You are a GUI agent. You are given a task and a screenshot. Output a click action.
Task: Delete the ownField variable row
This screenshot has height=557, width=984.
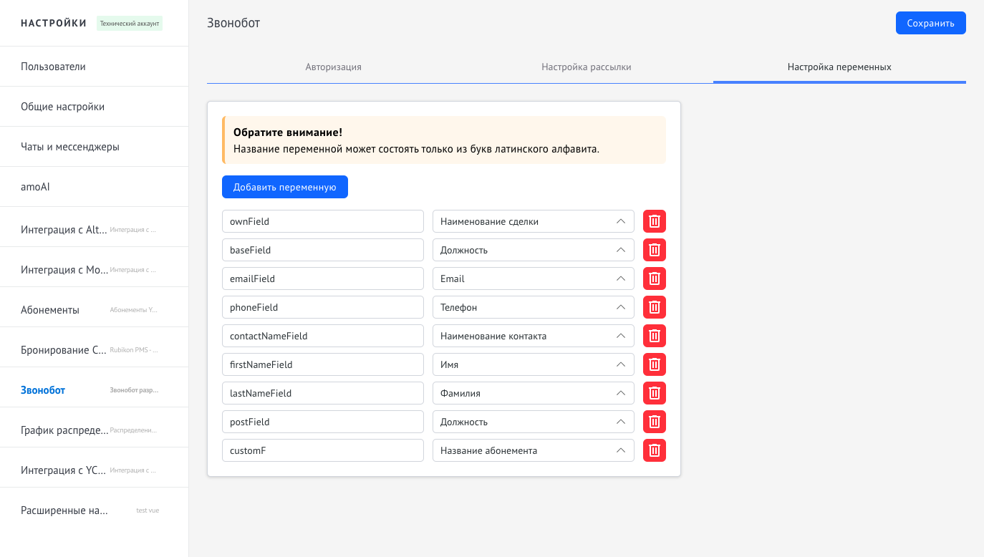click(655, 221)
